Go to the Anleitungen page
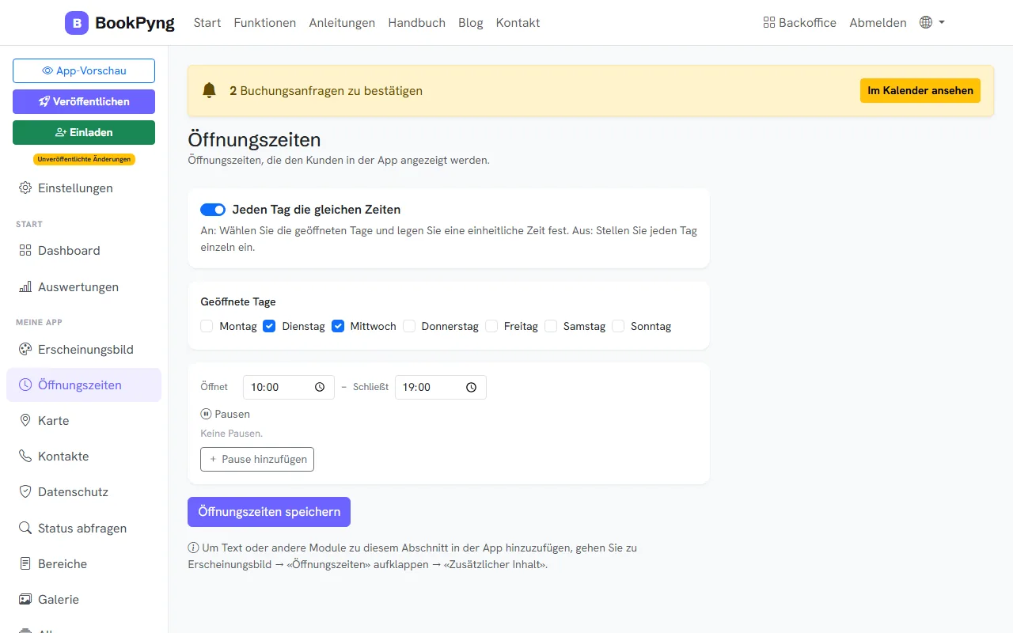The width and height of the screenshot is (1013, 633). [342, 23]
